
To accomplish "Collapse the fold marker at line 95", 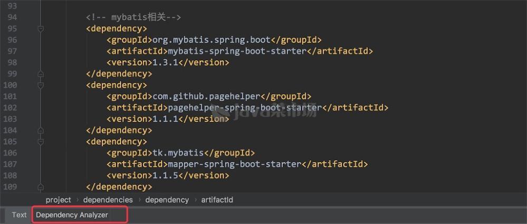I will [x=41, y=28].
